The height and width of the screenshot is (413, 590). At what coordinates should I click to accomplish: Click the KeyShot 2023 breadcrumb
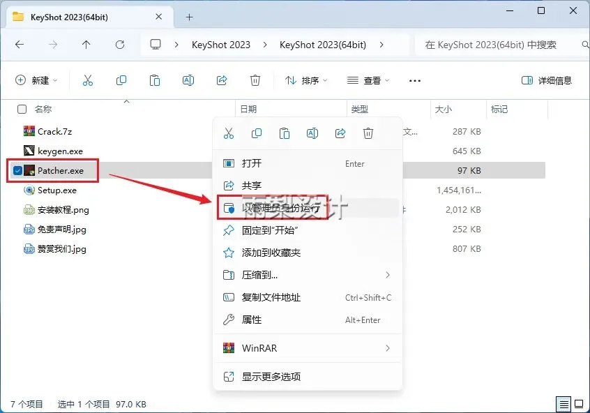[x=221, y=45]
